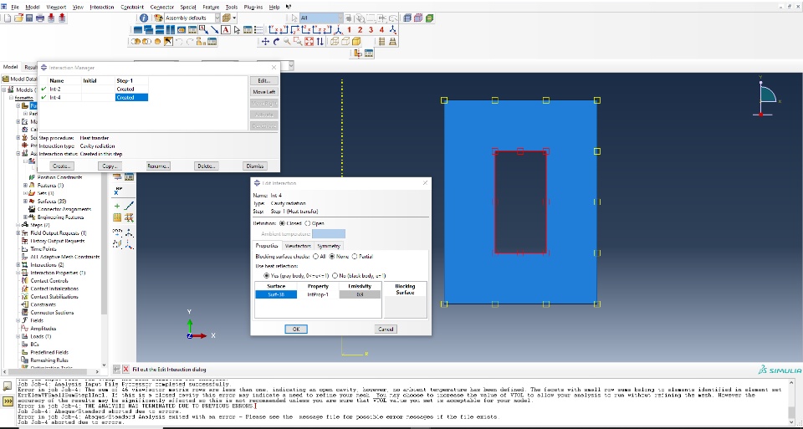803x429 pixels.
Task: Click the Open file folder icon
Action: click(x=18, y=18)
